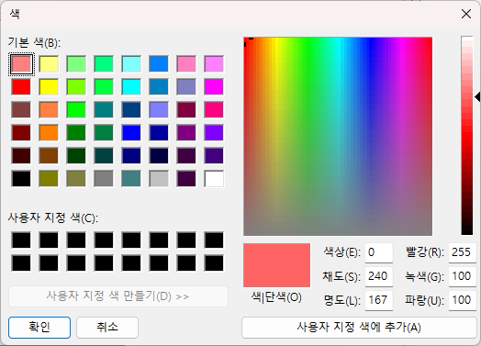Image resolution: width=481 pixels, height=346 pixels.
Task: Focus the 색상(E) hue input field
Action: 379,252
